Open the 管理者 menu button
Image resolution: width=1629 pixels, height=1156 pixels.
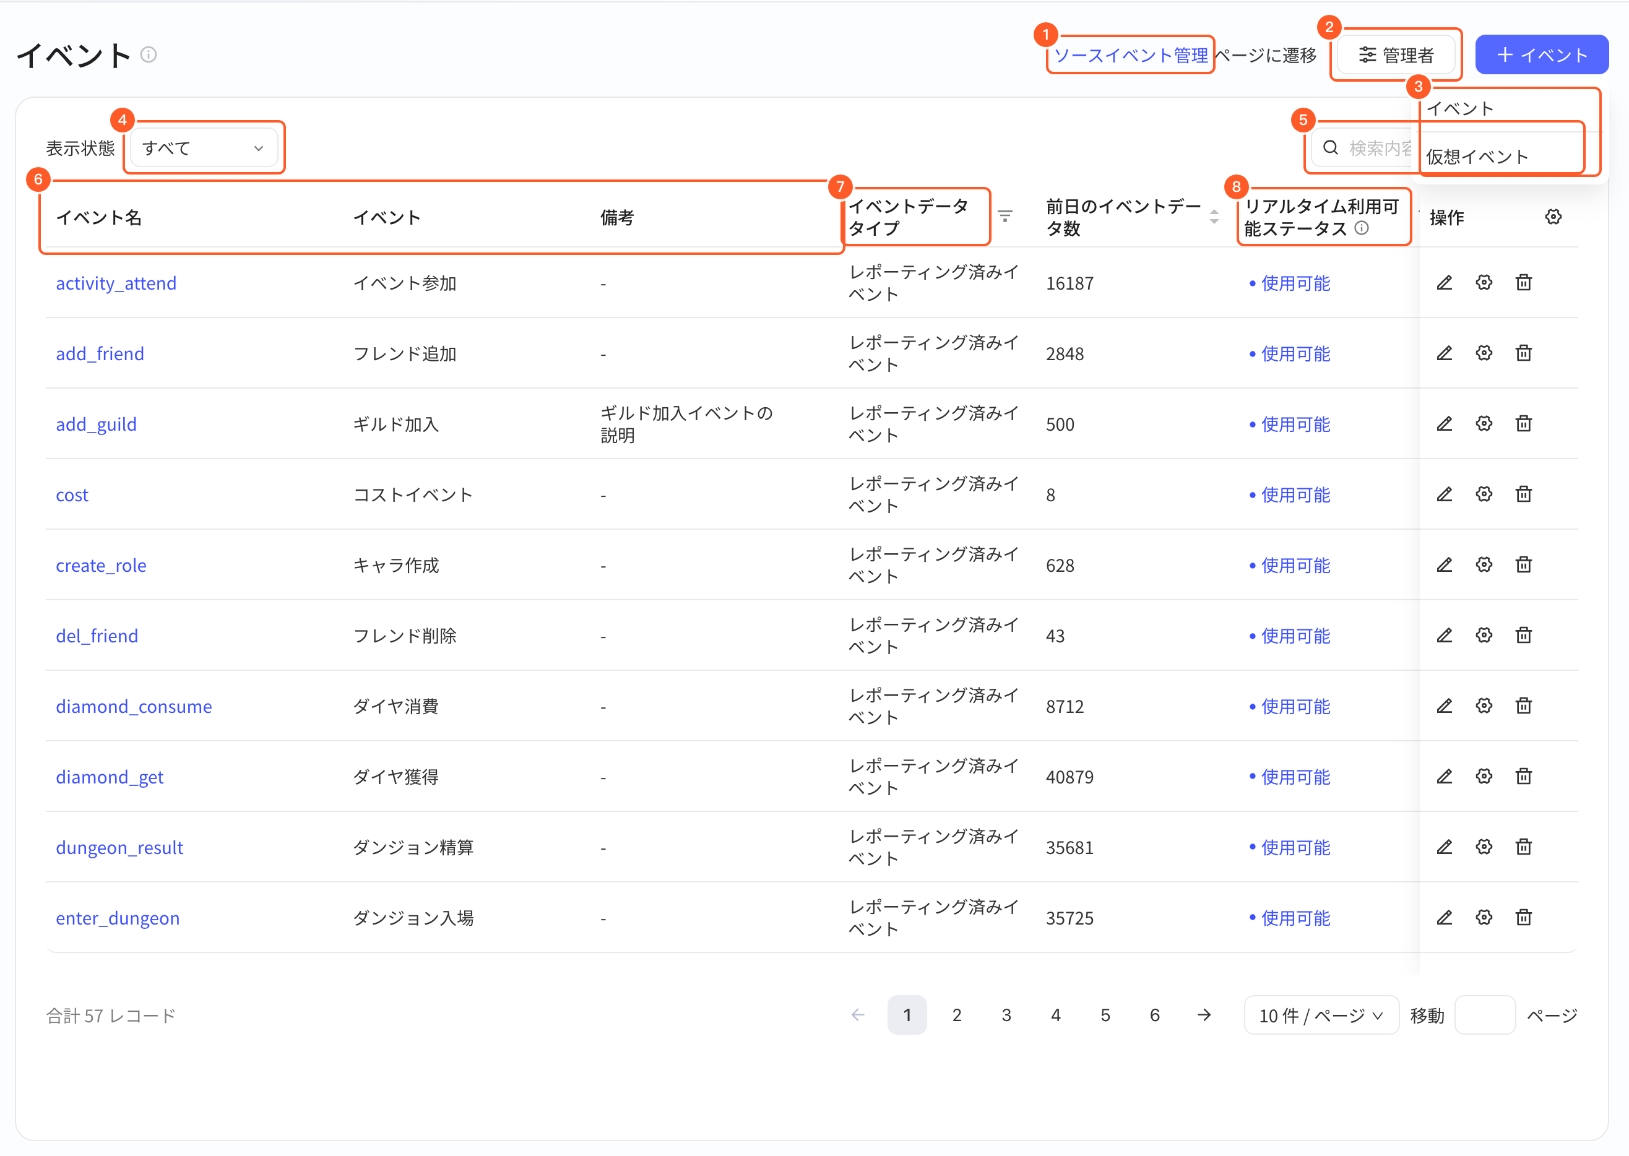click(1396, 55)
